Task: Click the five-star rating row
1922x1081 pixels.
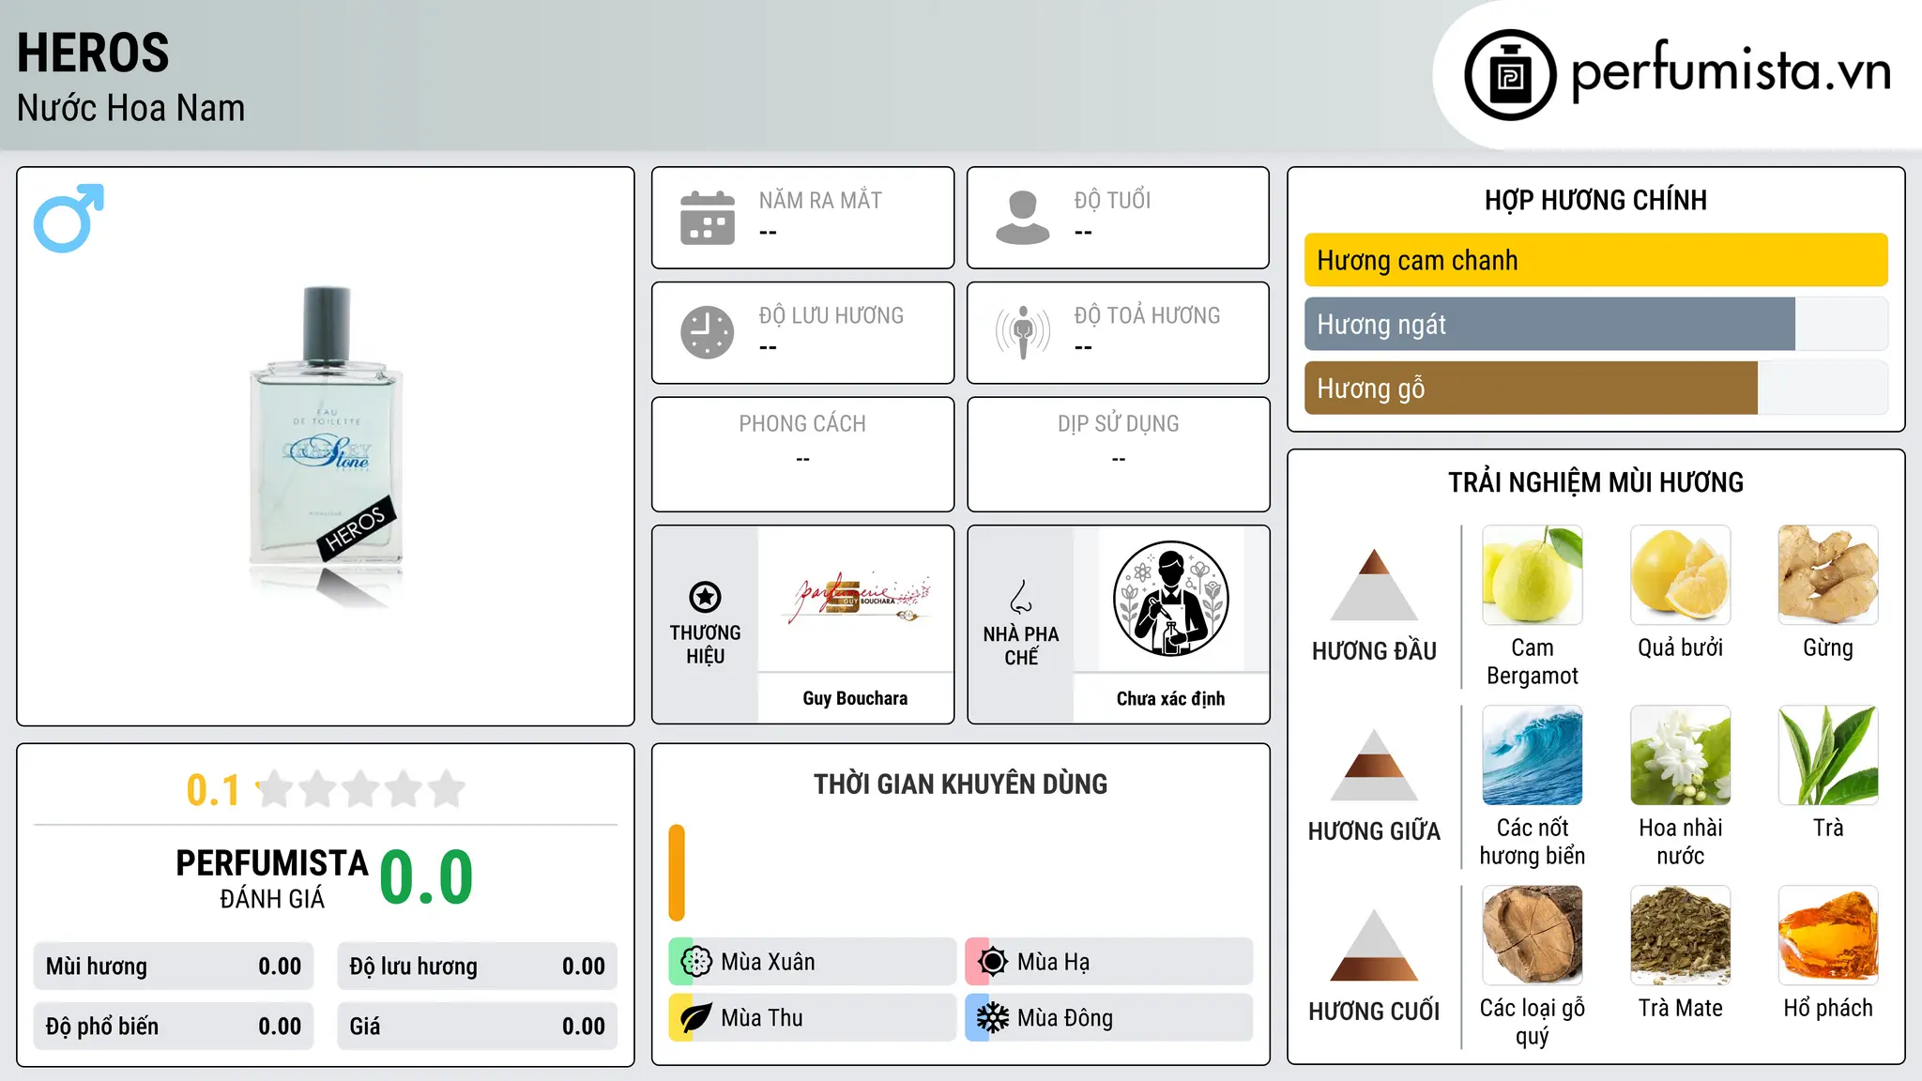Action: point(361,789)
